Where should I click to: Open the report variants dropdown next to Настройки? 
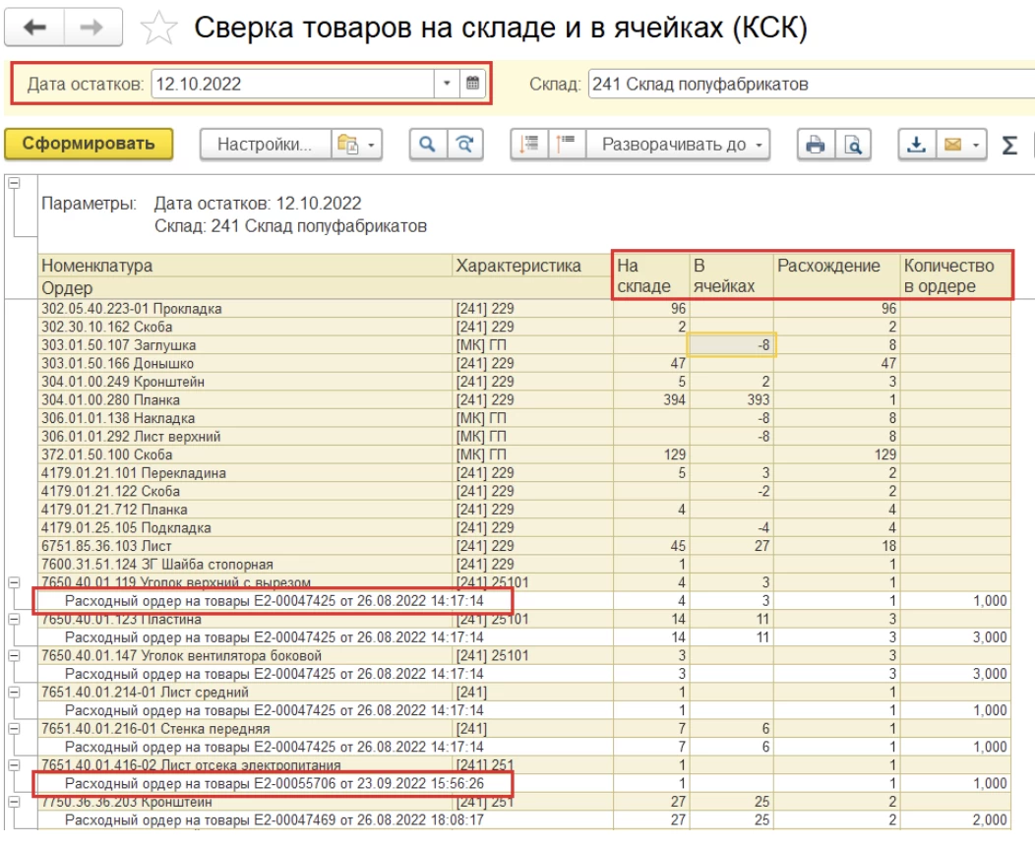[x=357, y=145]
